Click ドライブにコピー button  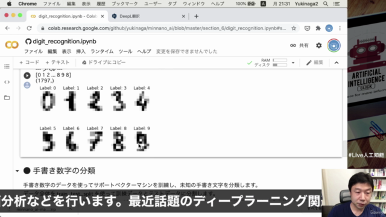(x=104, y=63)
